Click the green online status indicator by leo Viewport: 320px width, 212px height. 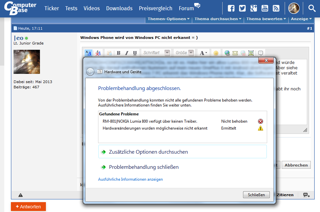[x=26, y=38]
